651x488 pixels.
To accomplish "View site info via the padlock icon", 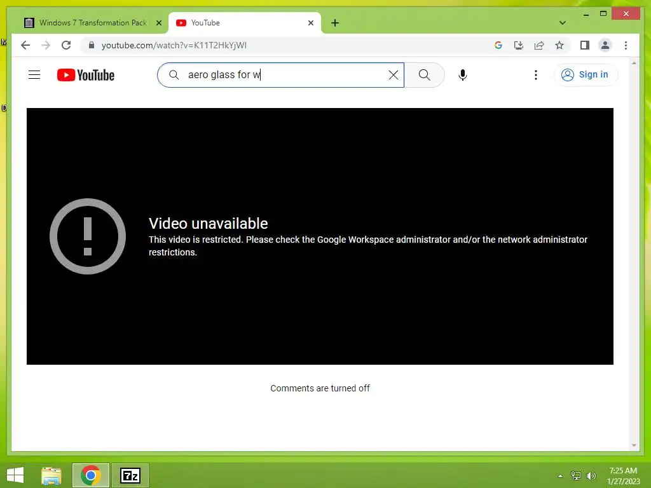I will (x=92, y=45).
